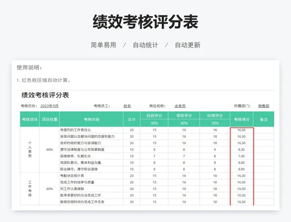The width and height of the screenshot is (291, 222).
Task: Click the 考勤状态统计表 cell
Action: pyautogui.click(x=91, y=176)
